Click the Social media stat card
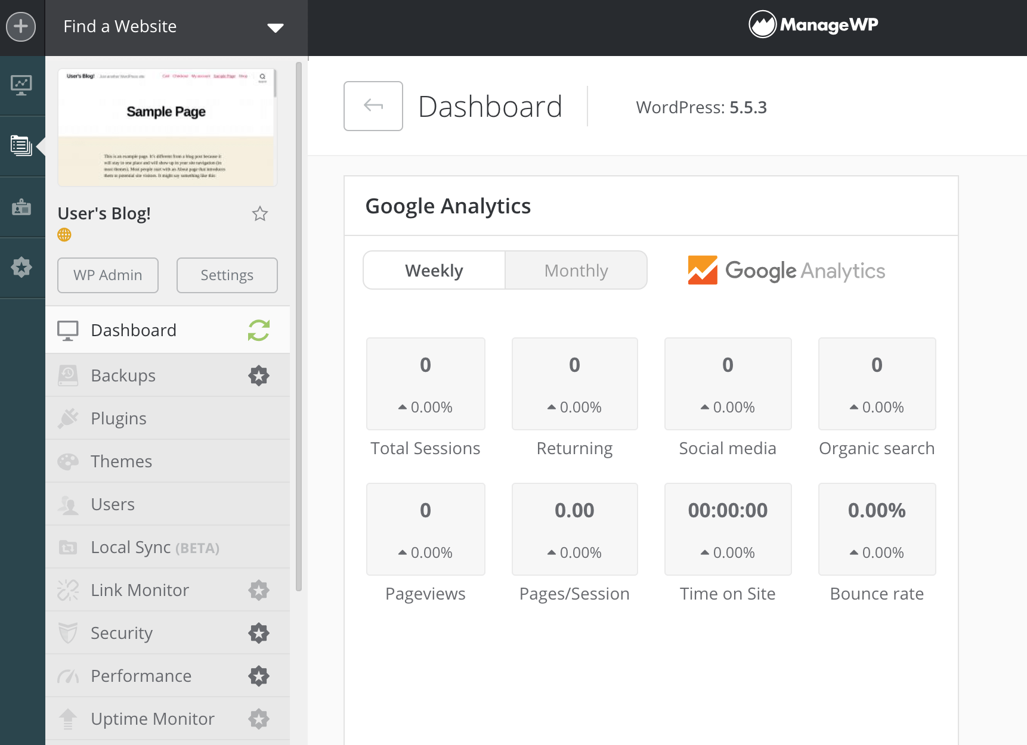Viewport: 1027px width, 745px height. (x=728, y=384)
